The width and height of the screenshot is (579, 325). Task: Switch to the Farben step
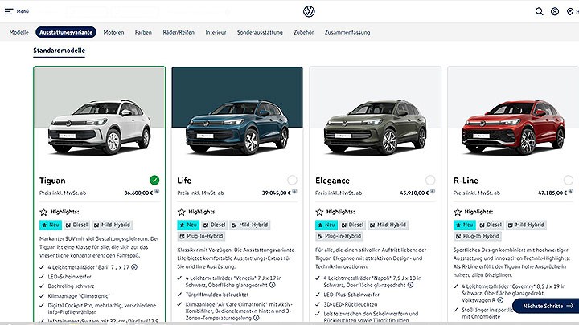click(x=143, y=32)
